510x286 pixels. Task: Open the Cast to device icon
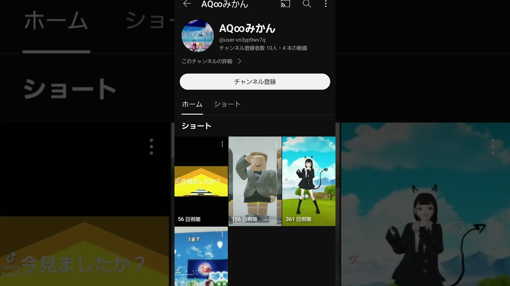coord(285,4)
